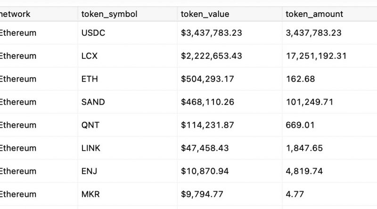Click the $2,222,653.43 value cell
Viewport: 377px width, 209px height.
[x=212, y=56]
